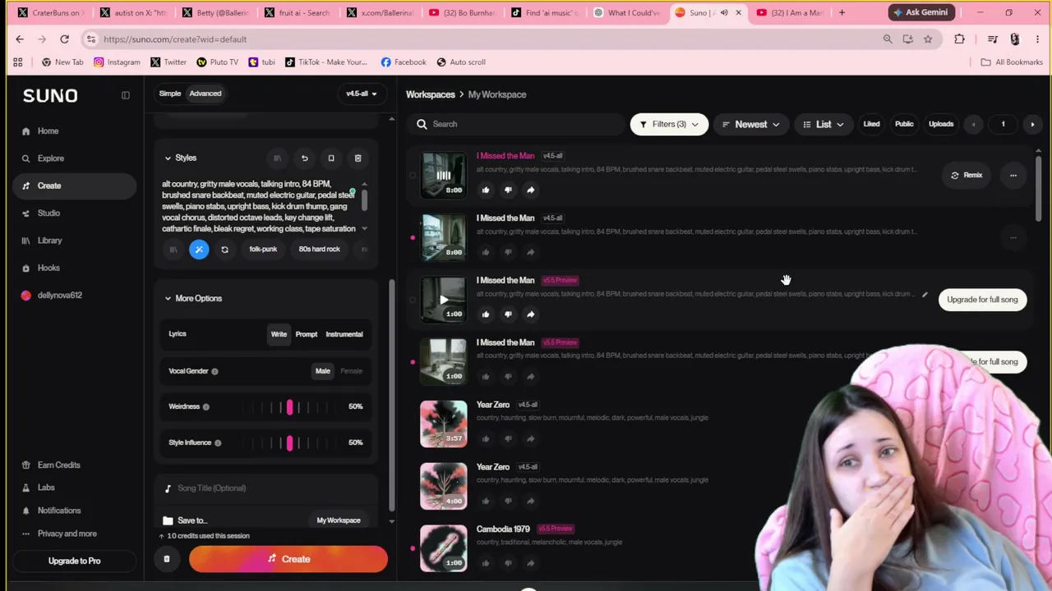
Task: Click the Song Title (Optional) field
Action: (267, 488)
